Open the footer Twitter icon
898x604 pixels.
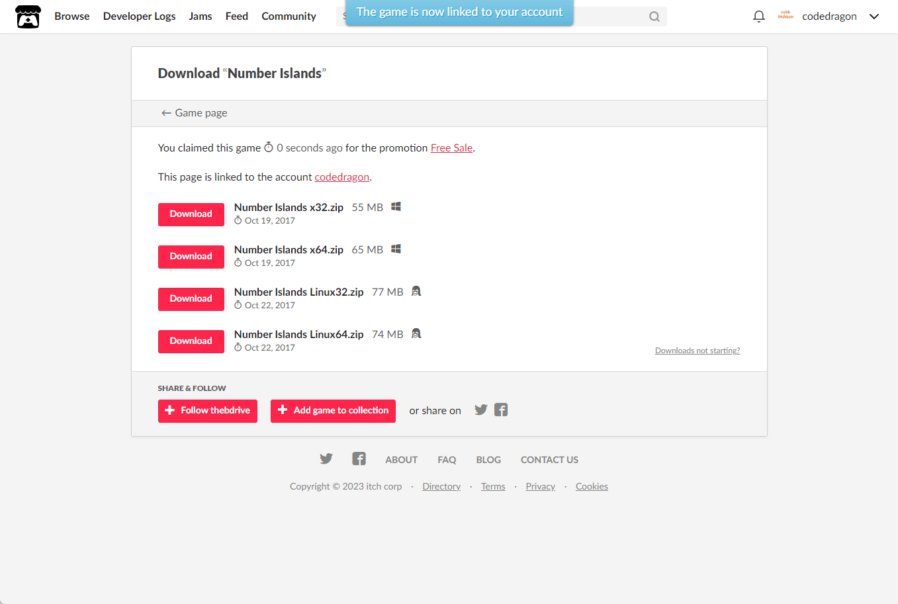coord(326,458)
